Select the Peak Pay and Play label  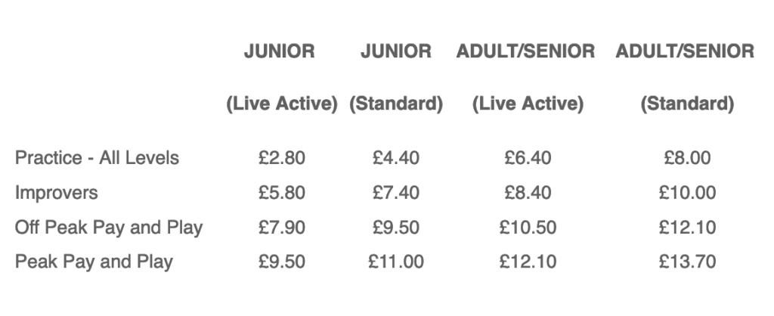pyautogui.click(x=94, y=262)
